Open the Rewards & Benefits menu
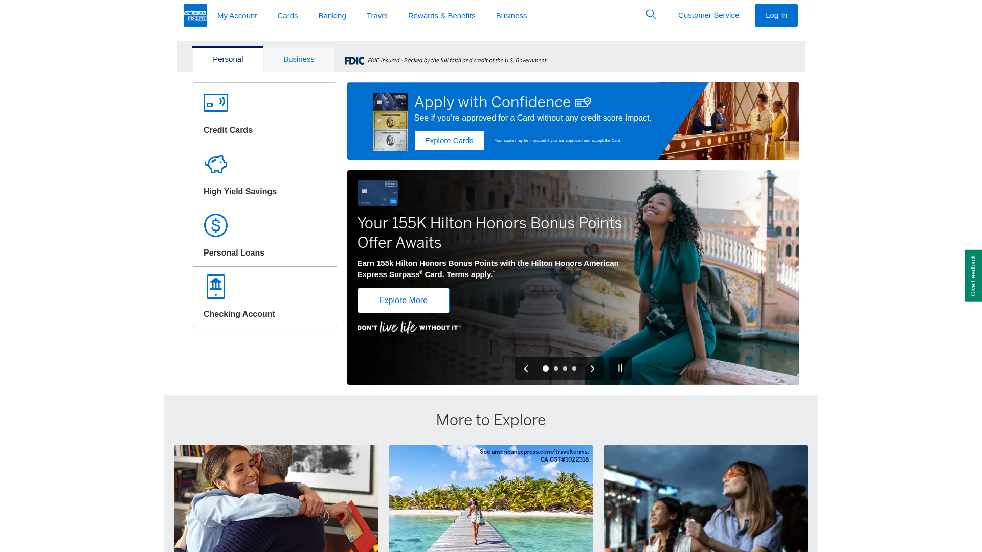This screenshot has width=982, height=552. [x=441, y=15]
